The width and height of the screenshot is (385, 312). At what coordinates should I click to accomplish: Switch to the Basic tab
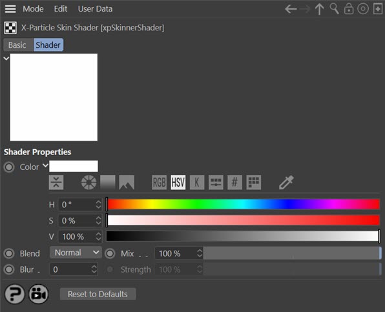17,45
